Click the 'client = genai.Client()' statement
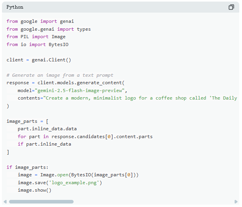This screenshot has width=242, height=207. tap(39, 60)
